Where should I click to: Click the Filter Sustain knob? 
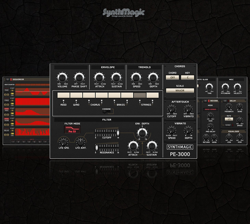pyautogui.click(x=152, y=146)
